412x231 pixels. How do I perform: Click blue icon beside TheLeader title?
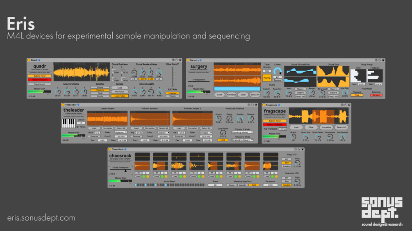78,105
